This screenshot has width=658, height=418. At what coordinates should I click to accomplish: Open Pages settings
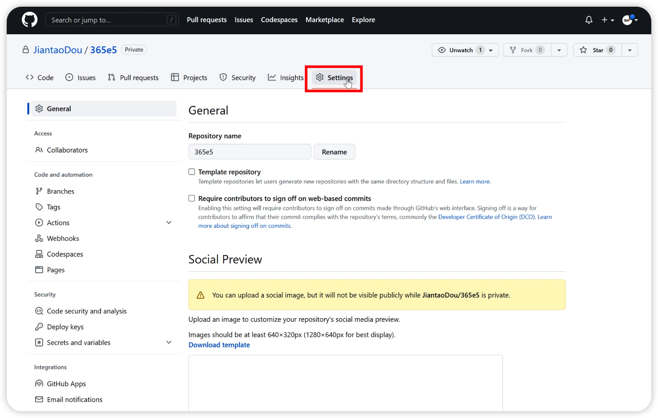104,270
